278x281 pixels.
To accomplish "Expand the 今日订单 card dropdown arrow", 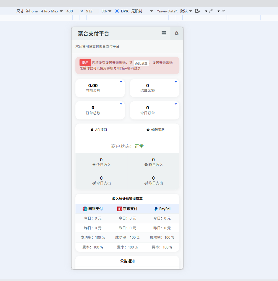I will click(x=176, y=104).
